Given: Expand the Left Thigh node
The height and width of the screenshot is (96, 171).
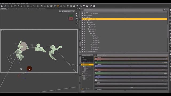Looking at the screenshot, I should tap(88, 24).
